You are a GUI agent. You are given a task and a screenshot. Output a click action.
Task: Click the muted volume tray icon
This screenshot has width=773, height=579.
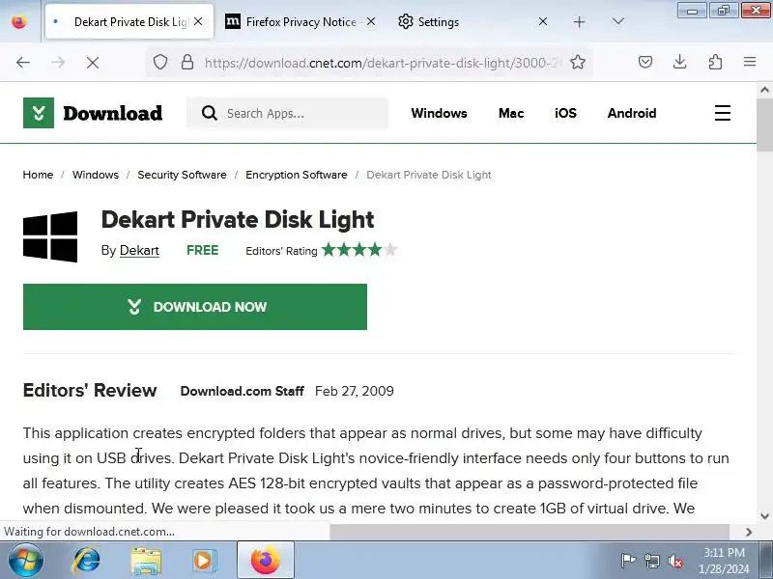(675, 561)
